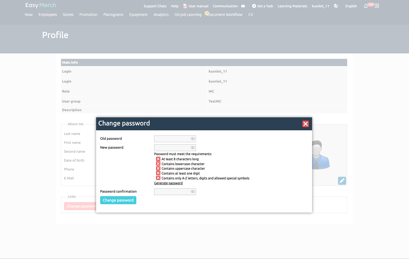Reveal the Password confirmation entry
409x259 pixels.
[x=192, y=192]
